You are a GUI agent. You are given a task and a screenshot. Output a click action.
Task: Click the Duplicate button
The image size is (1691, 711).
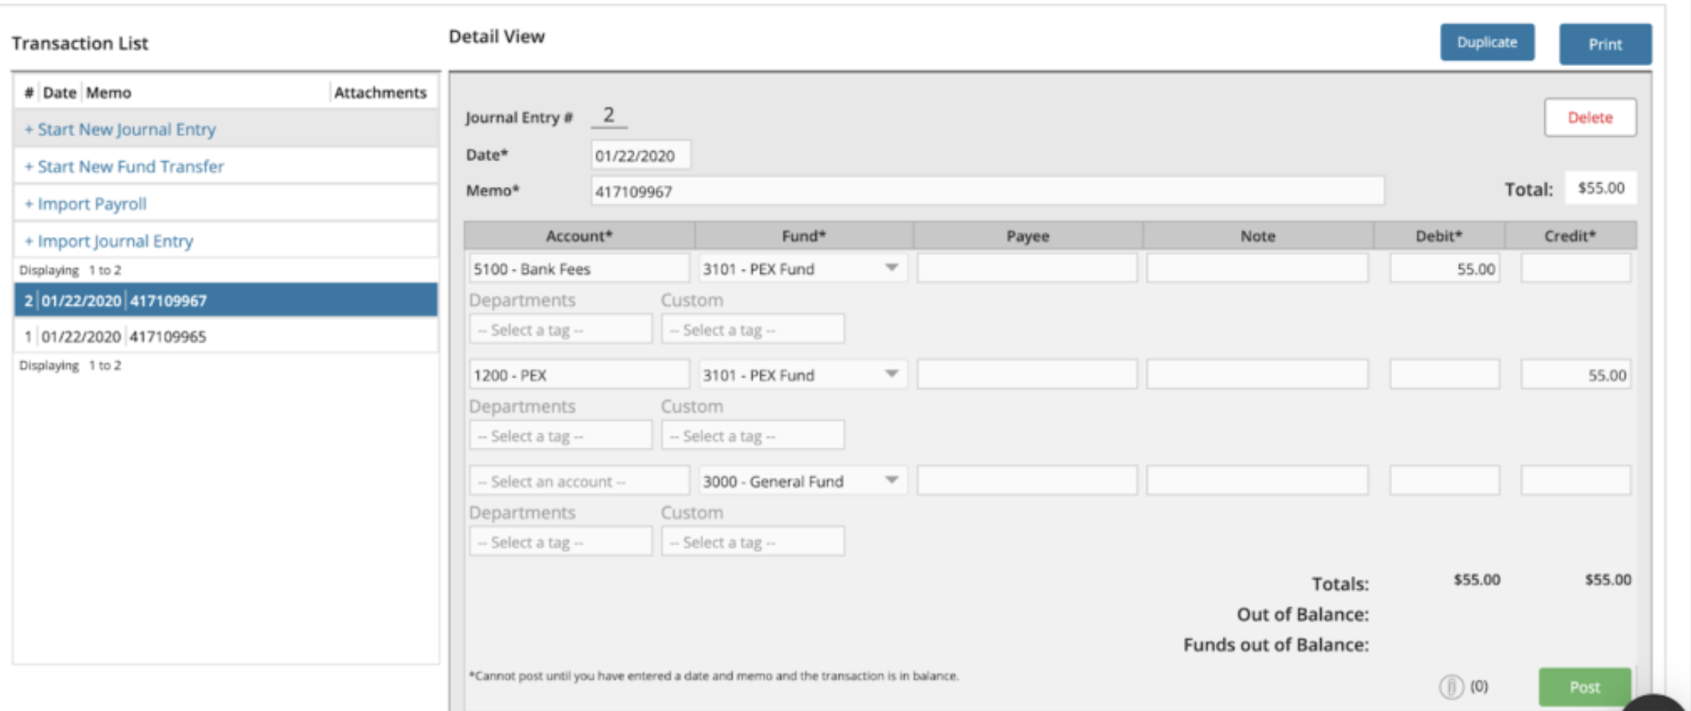pos(1486,43)
